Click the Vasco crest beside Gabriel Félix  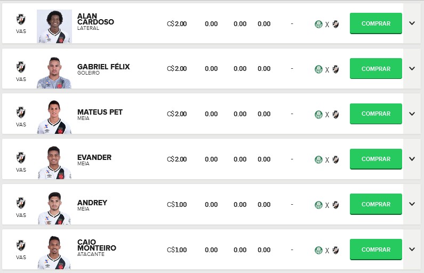[x=21, y=66]
